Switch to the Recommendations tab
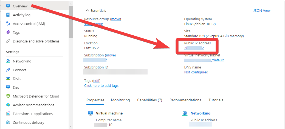The image size is (285, 129). tap(185, 100)
